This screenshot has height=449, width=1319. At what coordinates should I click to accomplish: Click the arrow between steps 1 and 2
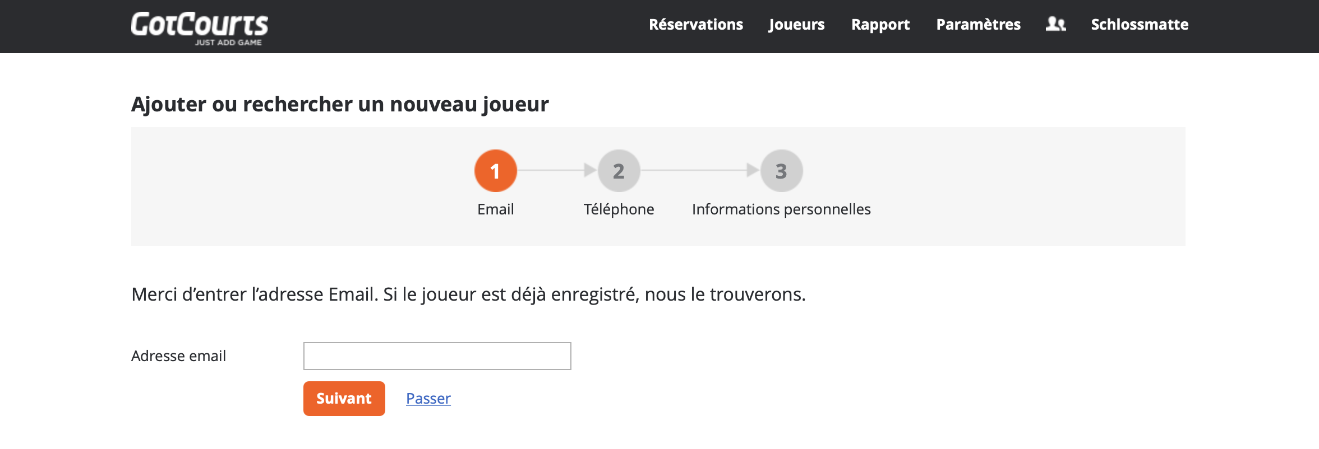(557, 170)
